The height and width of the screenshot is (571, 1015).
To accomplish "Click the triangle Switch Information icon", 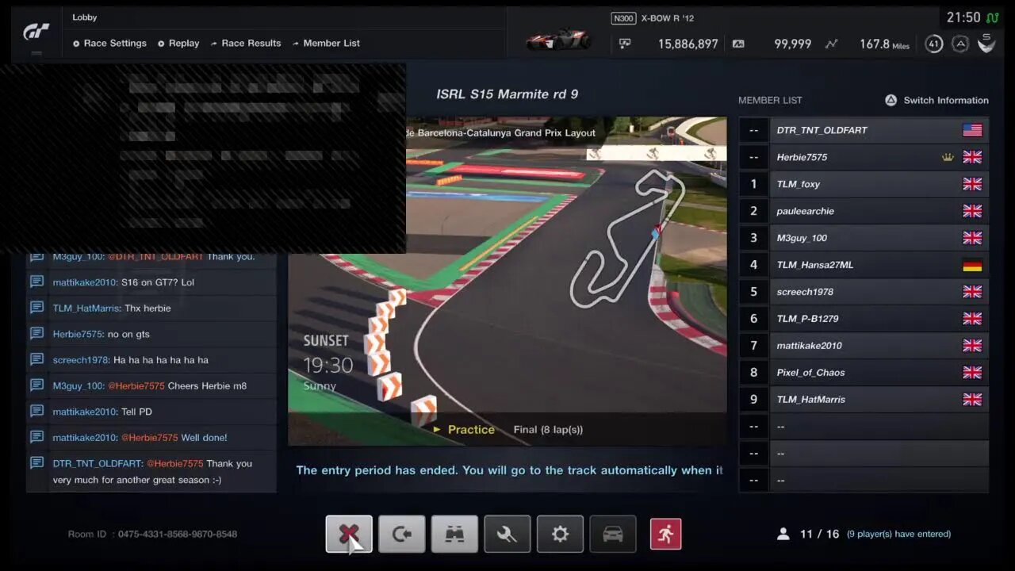I will pyautogui.click(x=891, y=100).
